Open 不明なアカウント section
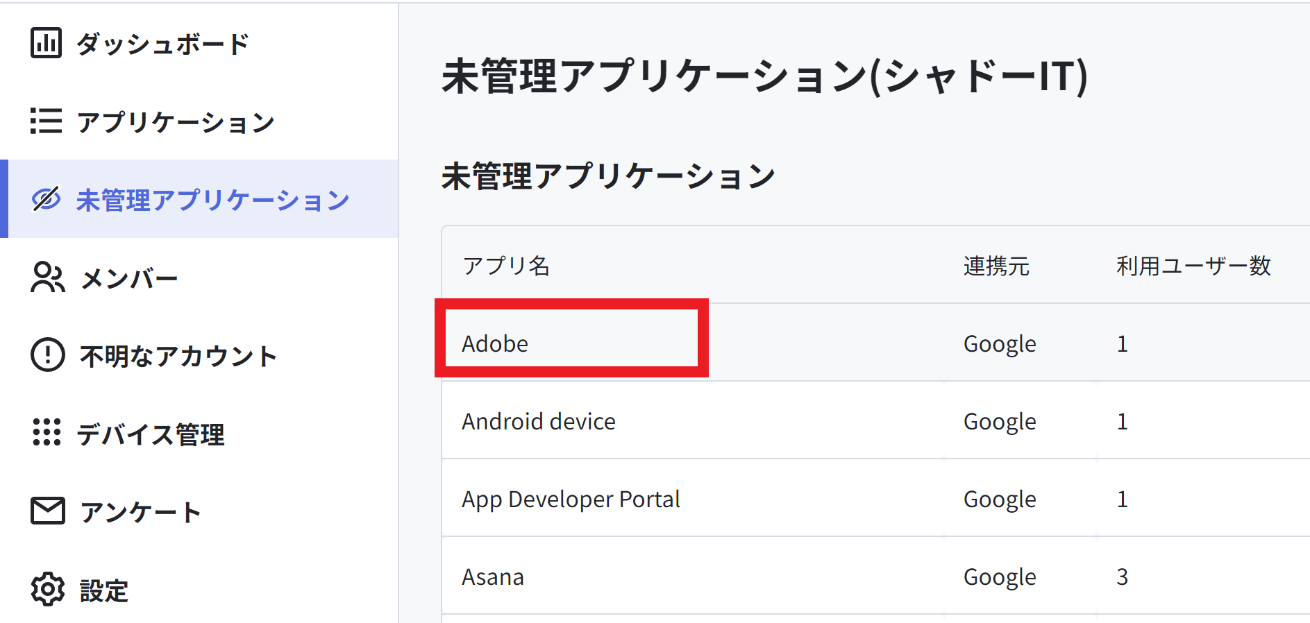 pos(178,355)
